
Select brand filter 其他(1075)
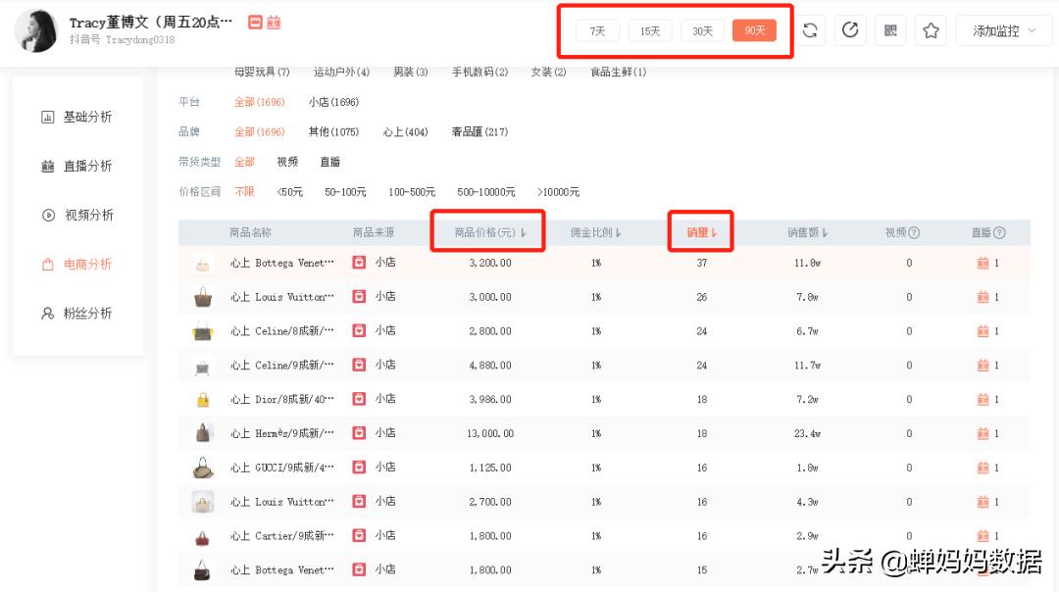pos(333,131)
